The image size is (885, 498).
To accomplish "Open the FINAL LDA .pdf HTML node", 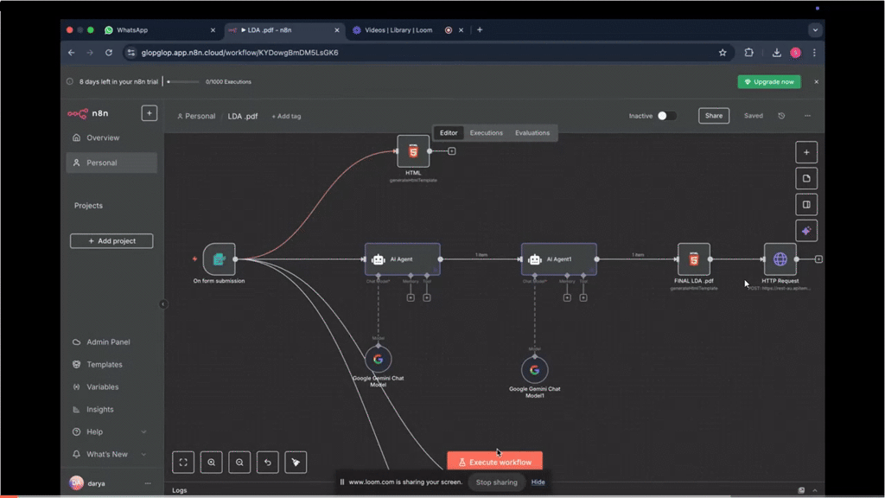I will [694, 259].
